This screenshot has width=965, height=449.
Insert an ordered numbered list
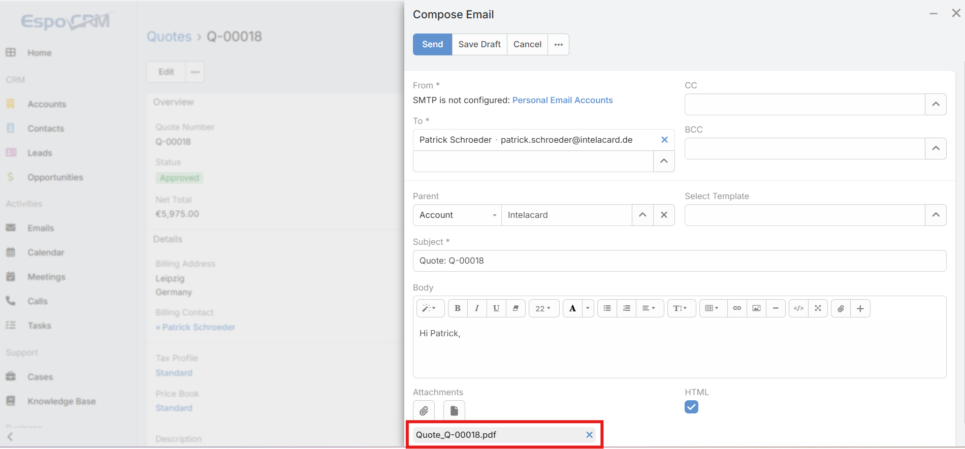coord(627,308)
